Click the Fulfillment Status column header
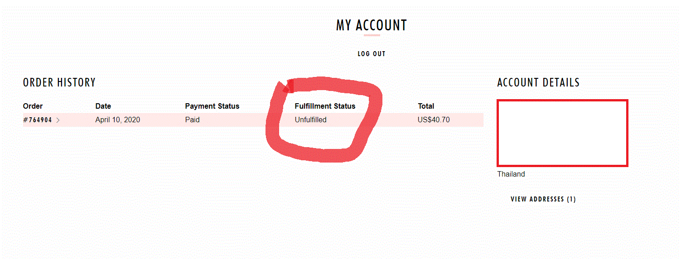This screenshot has width=681, height=259. pos(325,106)
